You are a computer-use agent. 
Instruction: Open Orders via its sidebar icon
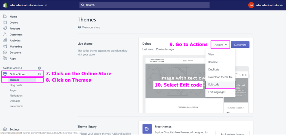(5, 22)
